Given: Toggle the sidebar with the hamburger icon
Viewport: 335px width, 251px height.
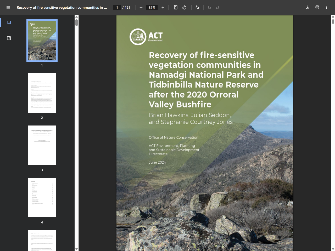Looking at the screenshot, I should pos(8,7).
